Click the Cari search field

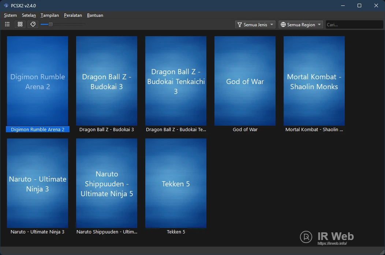click(x=354, y=25)
